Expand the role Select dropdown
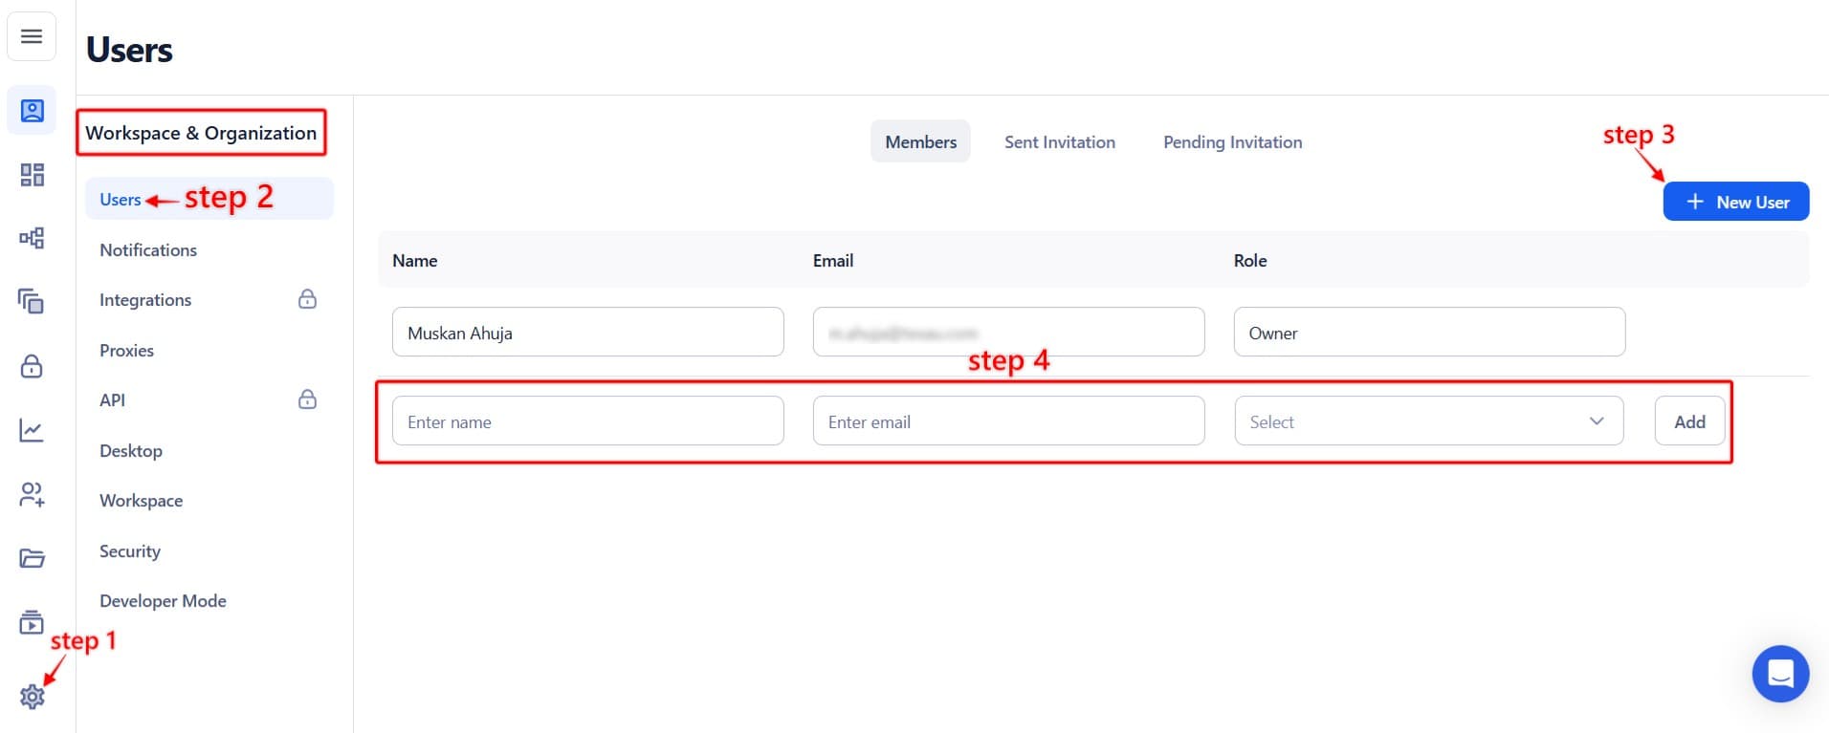The image size is (1829, 733). 1428,421
